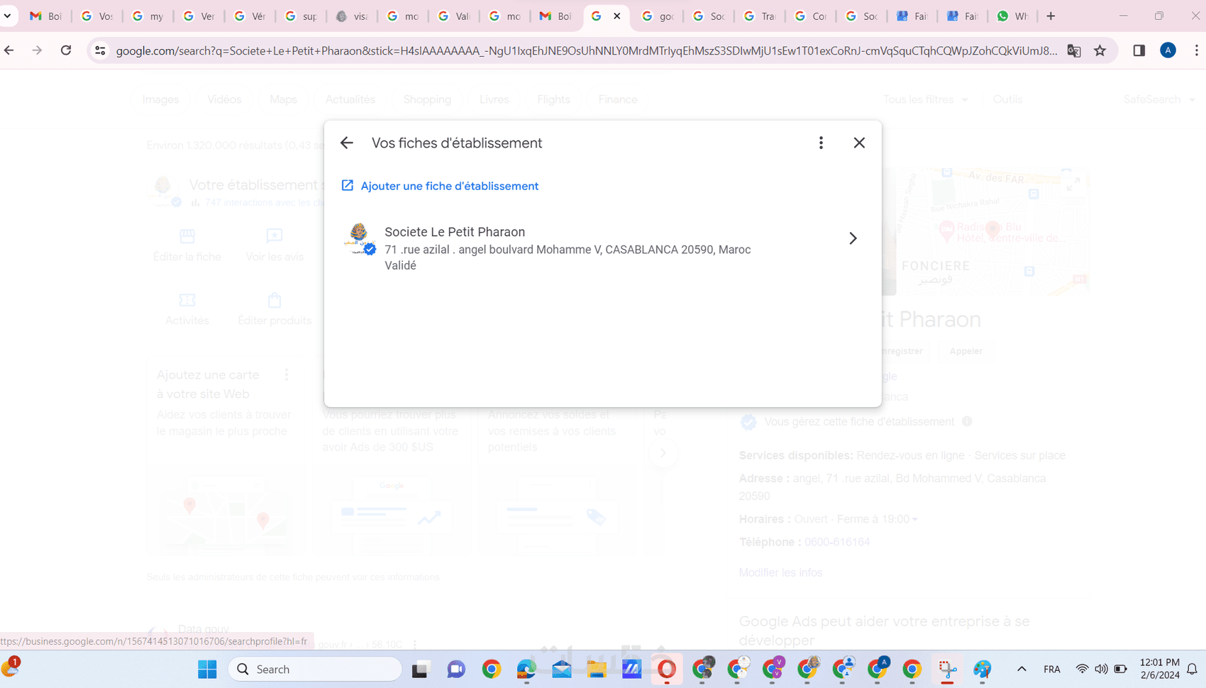Viewport: 1206px width, 688px height.
Task: Select the Maps search filter
Action: 283,99
